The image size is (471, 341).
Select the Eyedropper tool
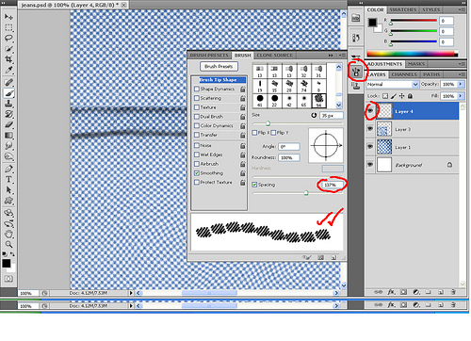[x=8, y=70]
